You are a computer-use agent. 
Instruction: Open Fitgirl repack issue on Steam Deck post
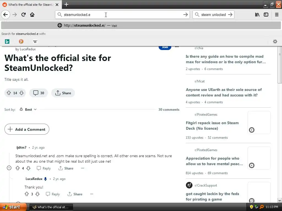(212, 126)
